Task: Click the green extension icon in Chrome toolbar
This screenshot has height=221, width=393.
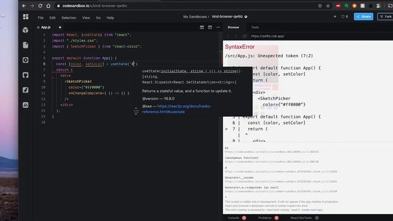Action: 346,6
